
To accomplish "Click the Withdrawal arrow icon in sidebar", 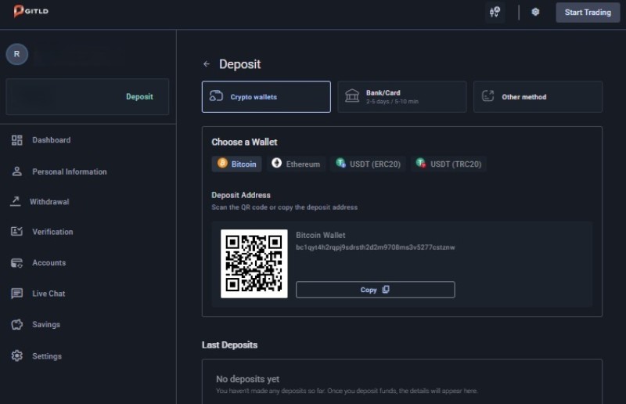I will 16,201.
